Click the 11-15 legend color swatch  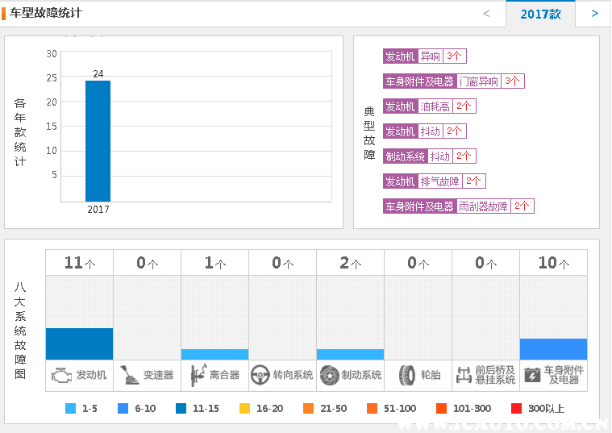181,409
